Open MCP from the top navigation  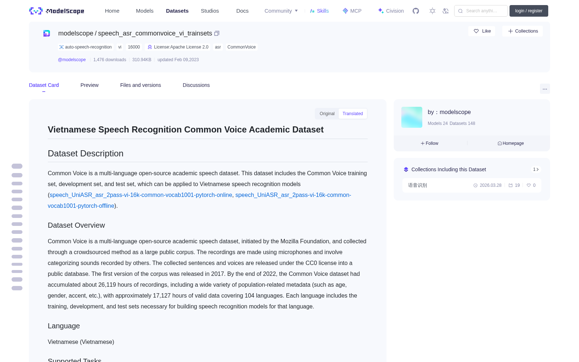click(352, 11)
